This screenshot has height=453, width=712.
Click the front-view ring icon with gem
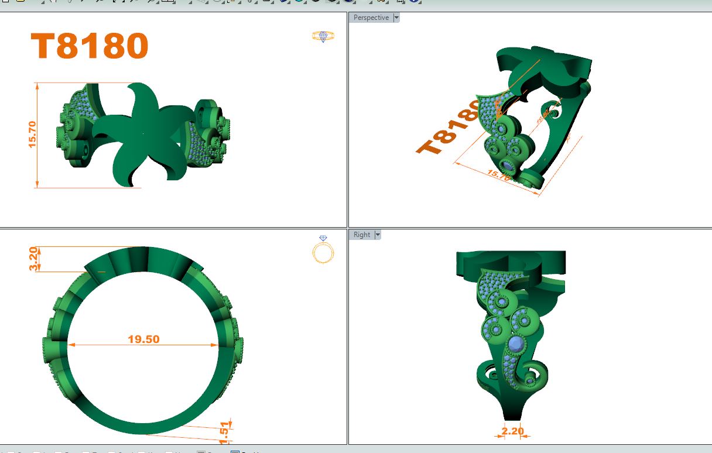tap(323, 250)
